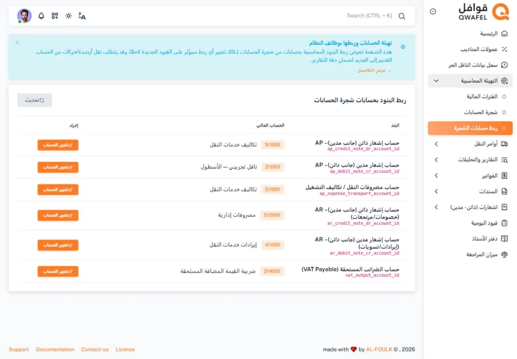Click التهيئة المحاسبية gear icon

[x=504, y=81]
